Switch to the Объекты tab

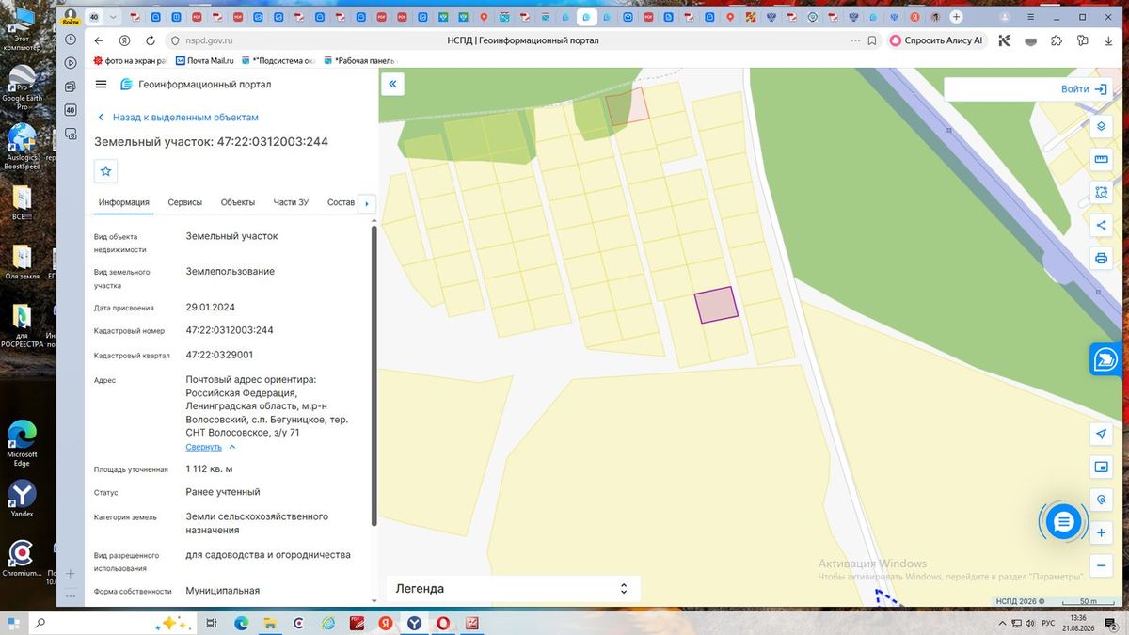coord(238,202)
